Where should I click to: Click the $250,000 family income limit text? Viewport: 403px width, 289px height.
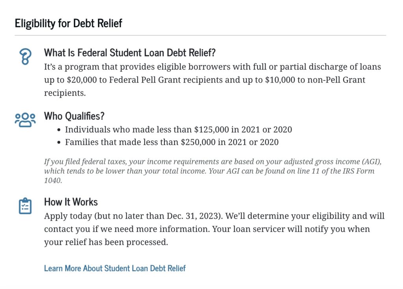(199, 142)
